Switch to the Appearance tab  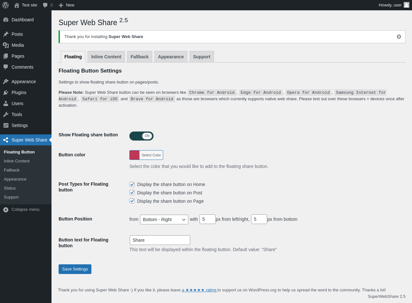coord(171,57)
